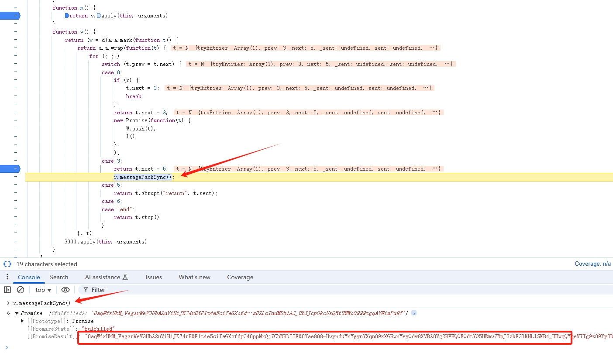613x353 pixels.
Task: Click the empty console prompt line
Action: point(306,347)
